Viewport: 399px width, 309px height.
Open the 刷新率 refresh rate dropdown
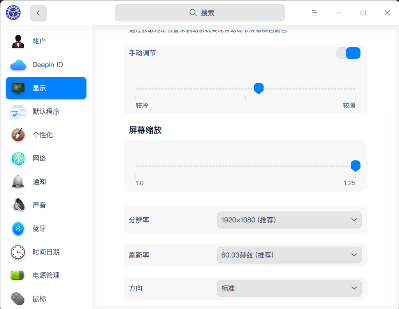coord(289,255)
